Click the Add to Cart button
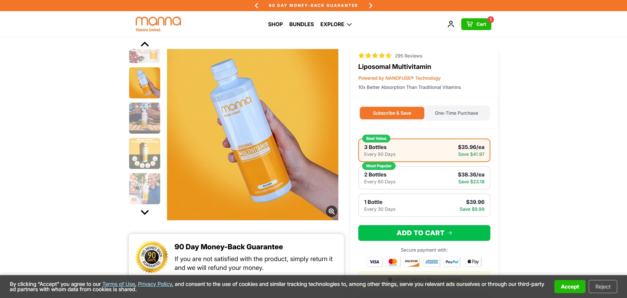The width and height of the screenshot is (627, 298). [424, 233]
